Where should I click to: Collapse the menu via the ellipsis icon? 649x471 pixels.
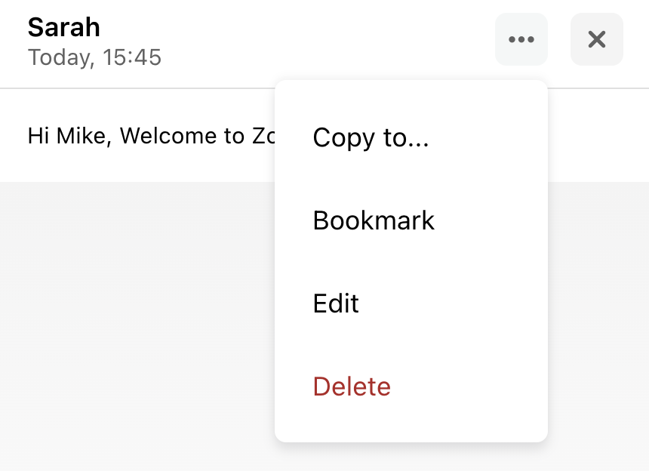[x=521, y=39]
